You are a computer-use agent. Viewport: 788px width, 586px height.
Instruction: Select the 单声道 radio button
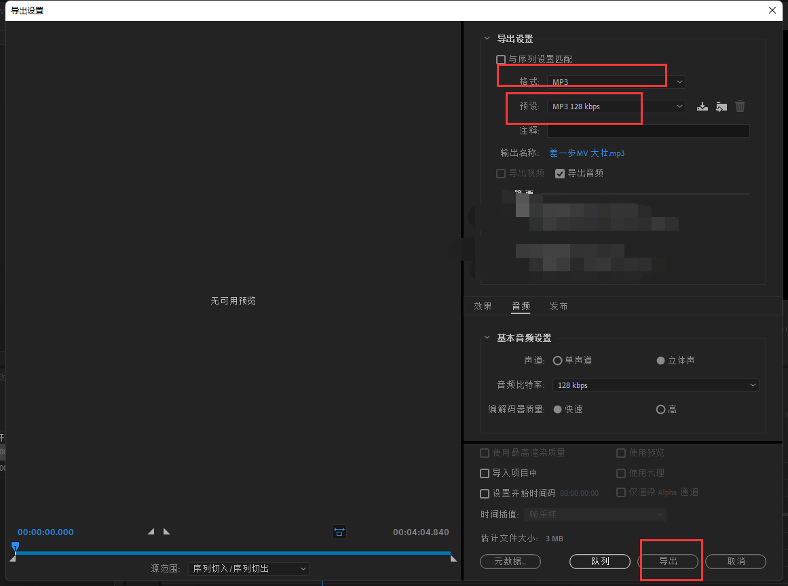558,361
